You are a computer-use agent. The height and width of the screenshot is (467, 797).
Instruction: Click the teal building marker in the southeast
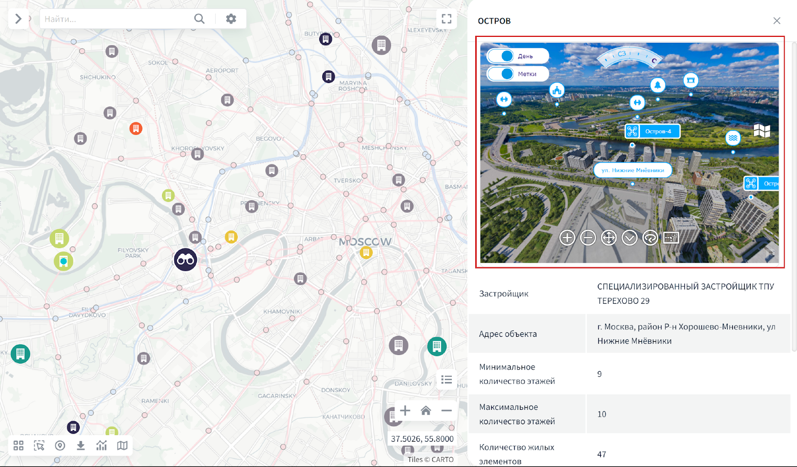click(437, 346)
